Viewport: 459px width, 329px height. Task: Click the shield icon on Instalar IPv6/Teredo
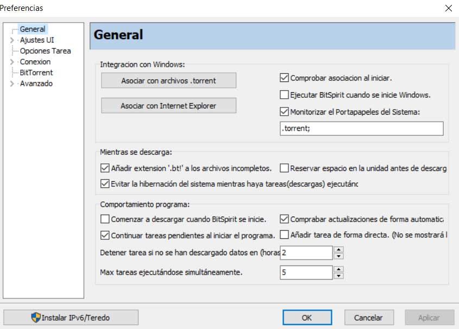[x=36, y=318]
